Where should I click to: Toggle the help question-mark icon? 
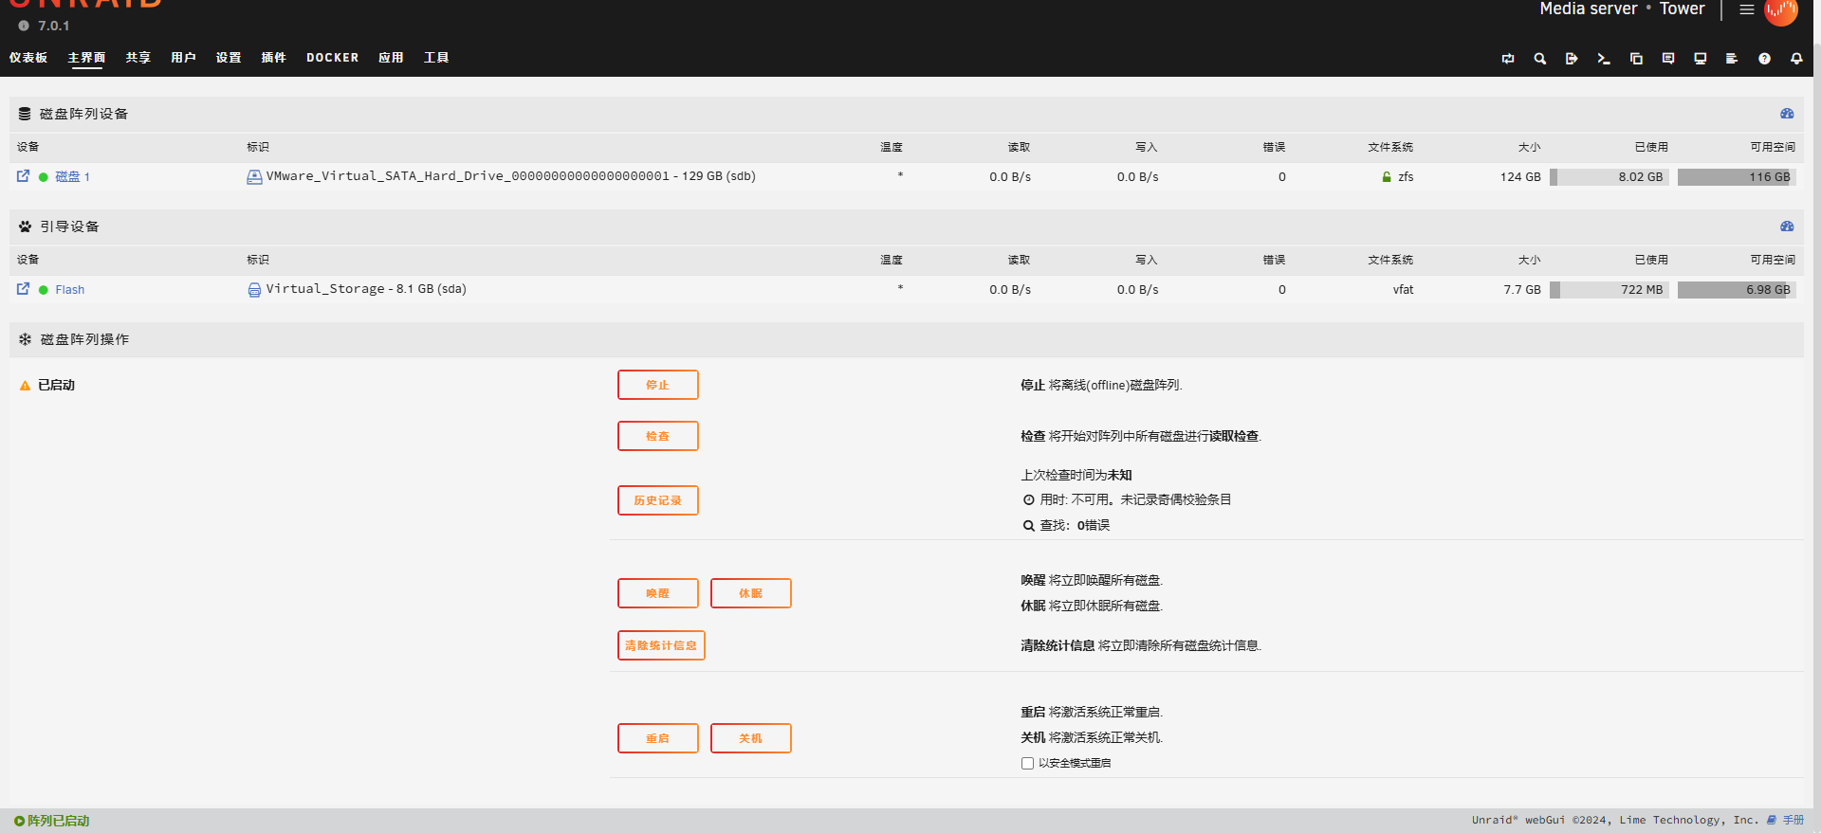[1764, 59]
